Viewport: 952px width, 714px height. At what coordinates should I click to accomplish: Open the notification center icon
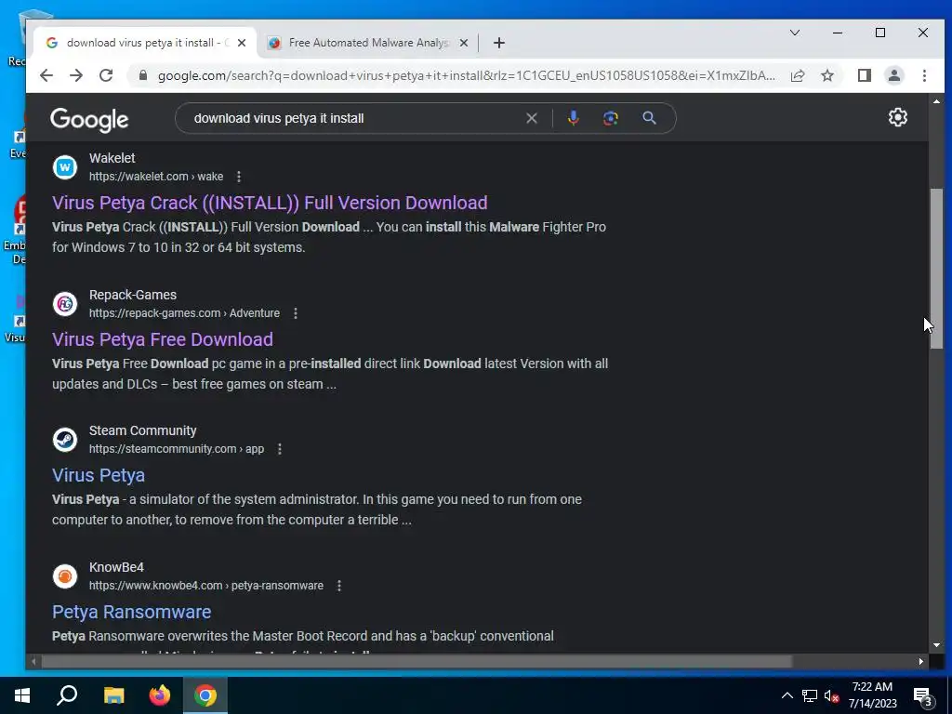923,696
